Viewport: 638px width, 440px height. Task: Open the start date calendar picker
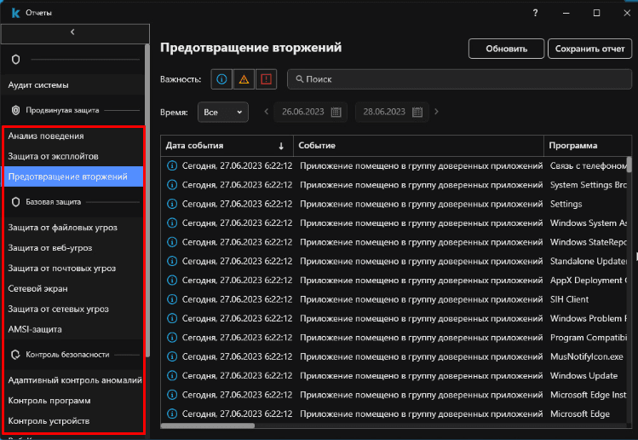click(336, 112)
